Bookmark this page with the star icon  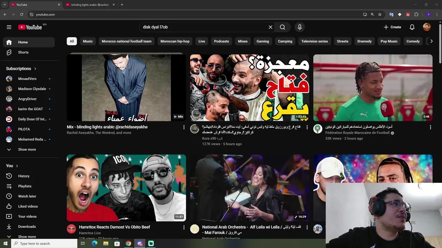click(x=380, y=14)
